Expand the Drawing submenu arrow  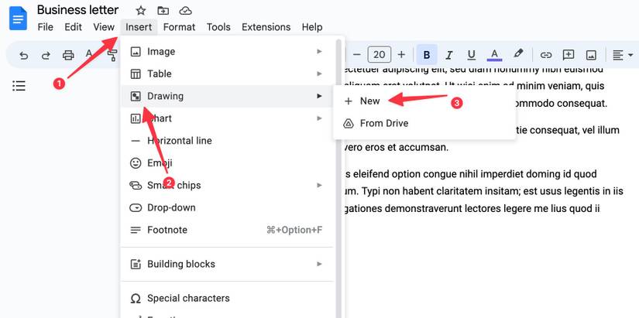[319, 96]
